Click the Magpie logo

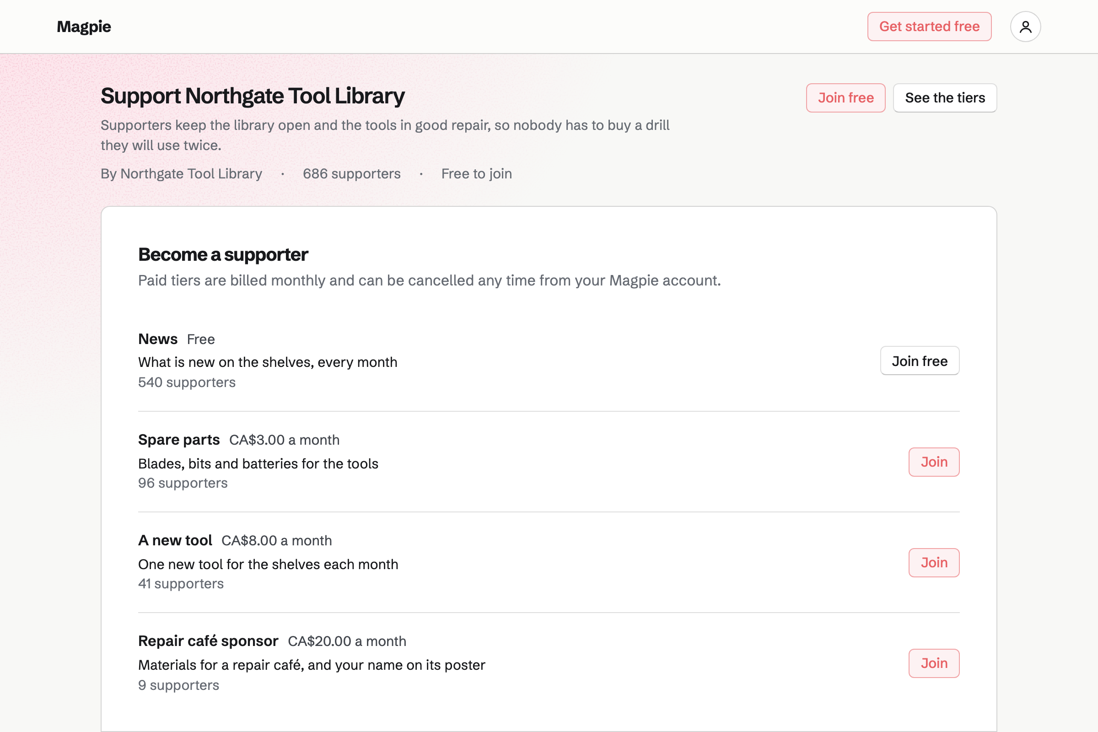click(84, 27)
